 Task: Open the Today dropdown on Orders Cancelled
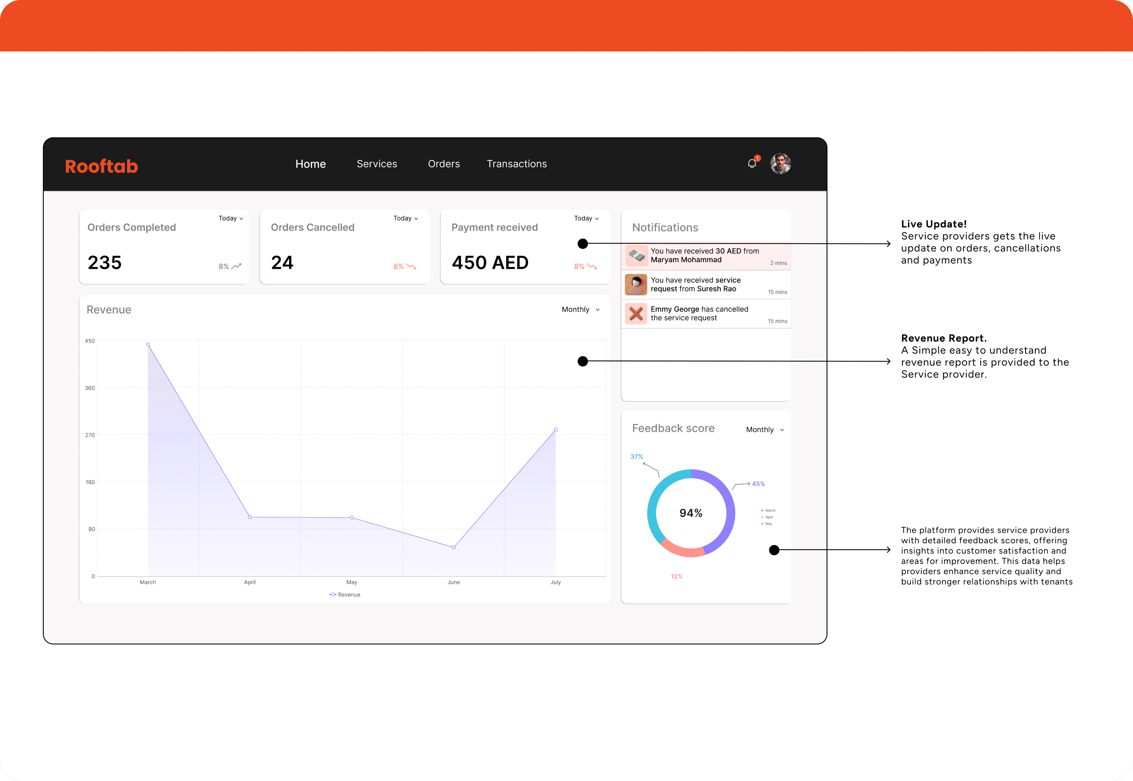(406, 218)
